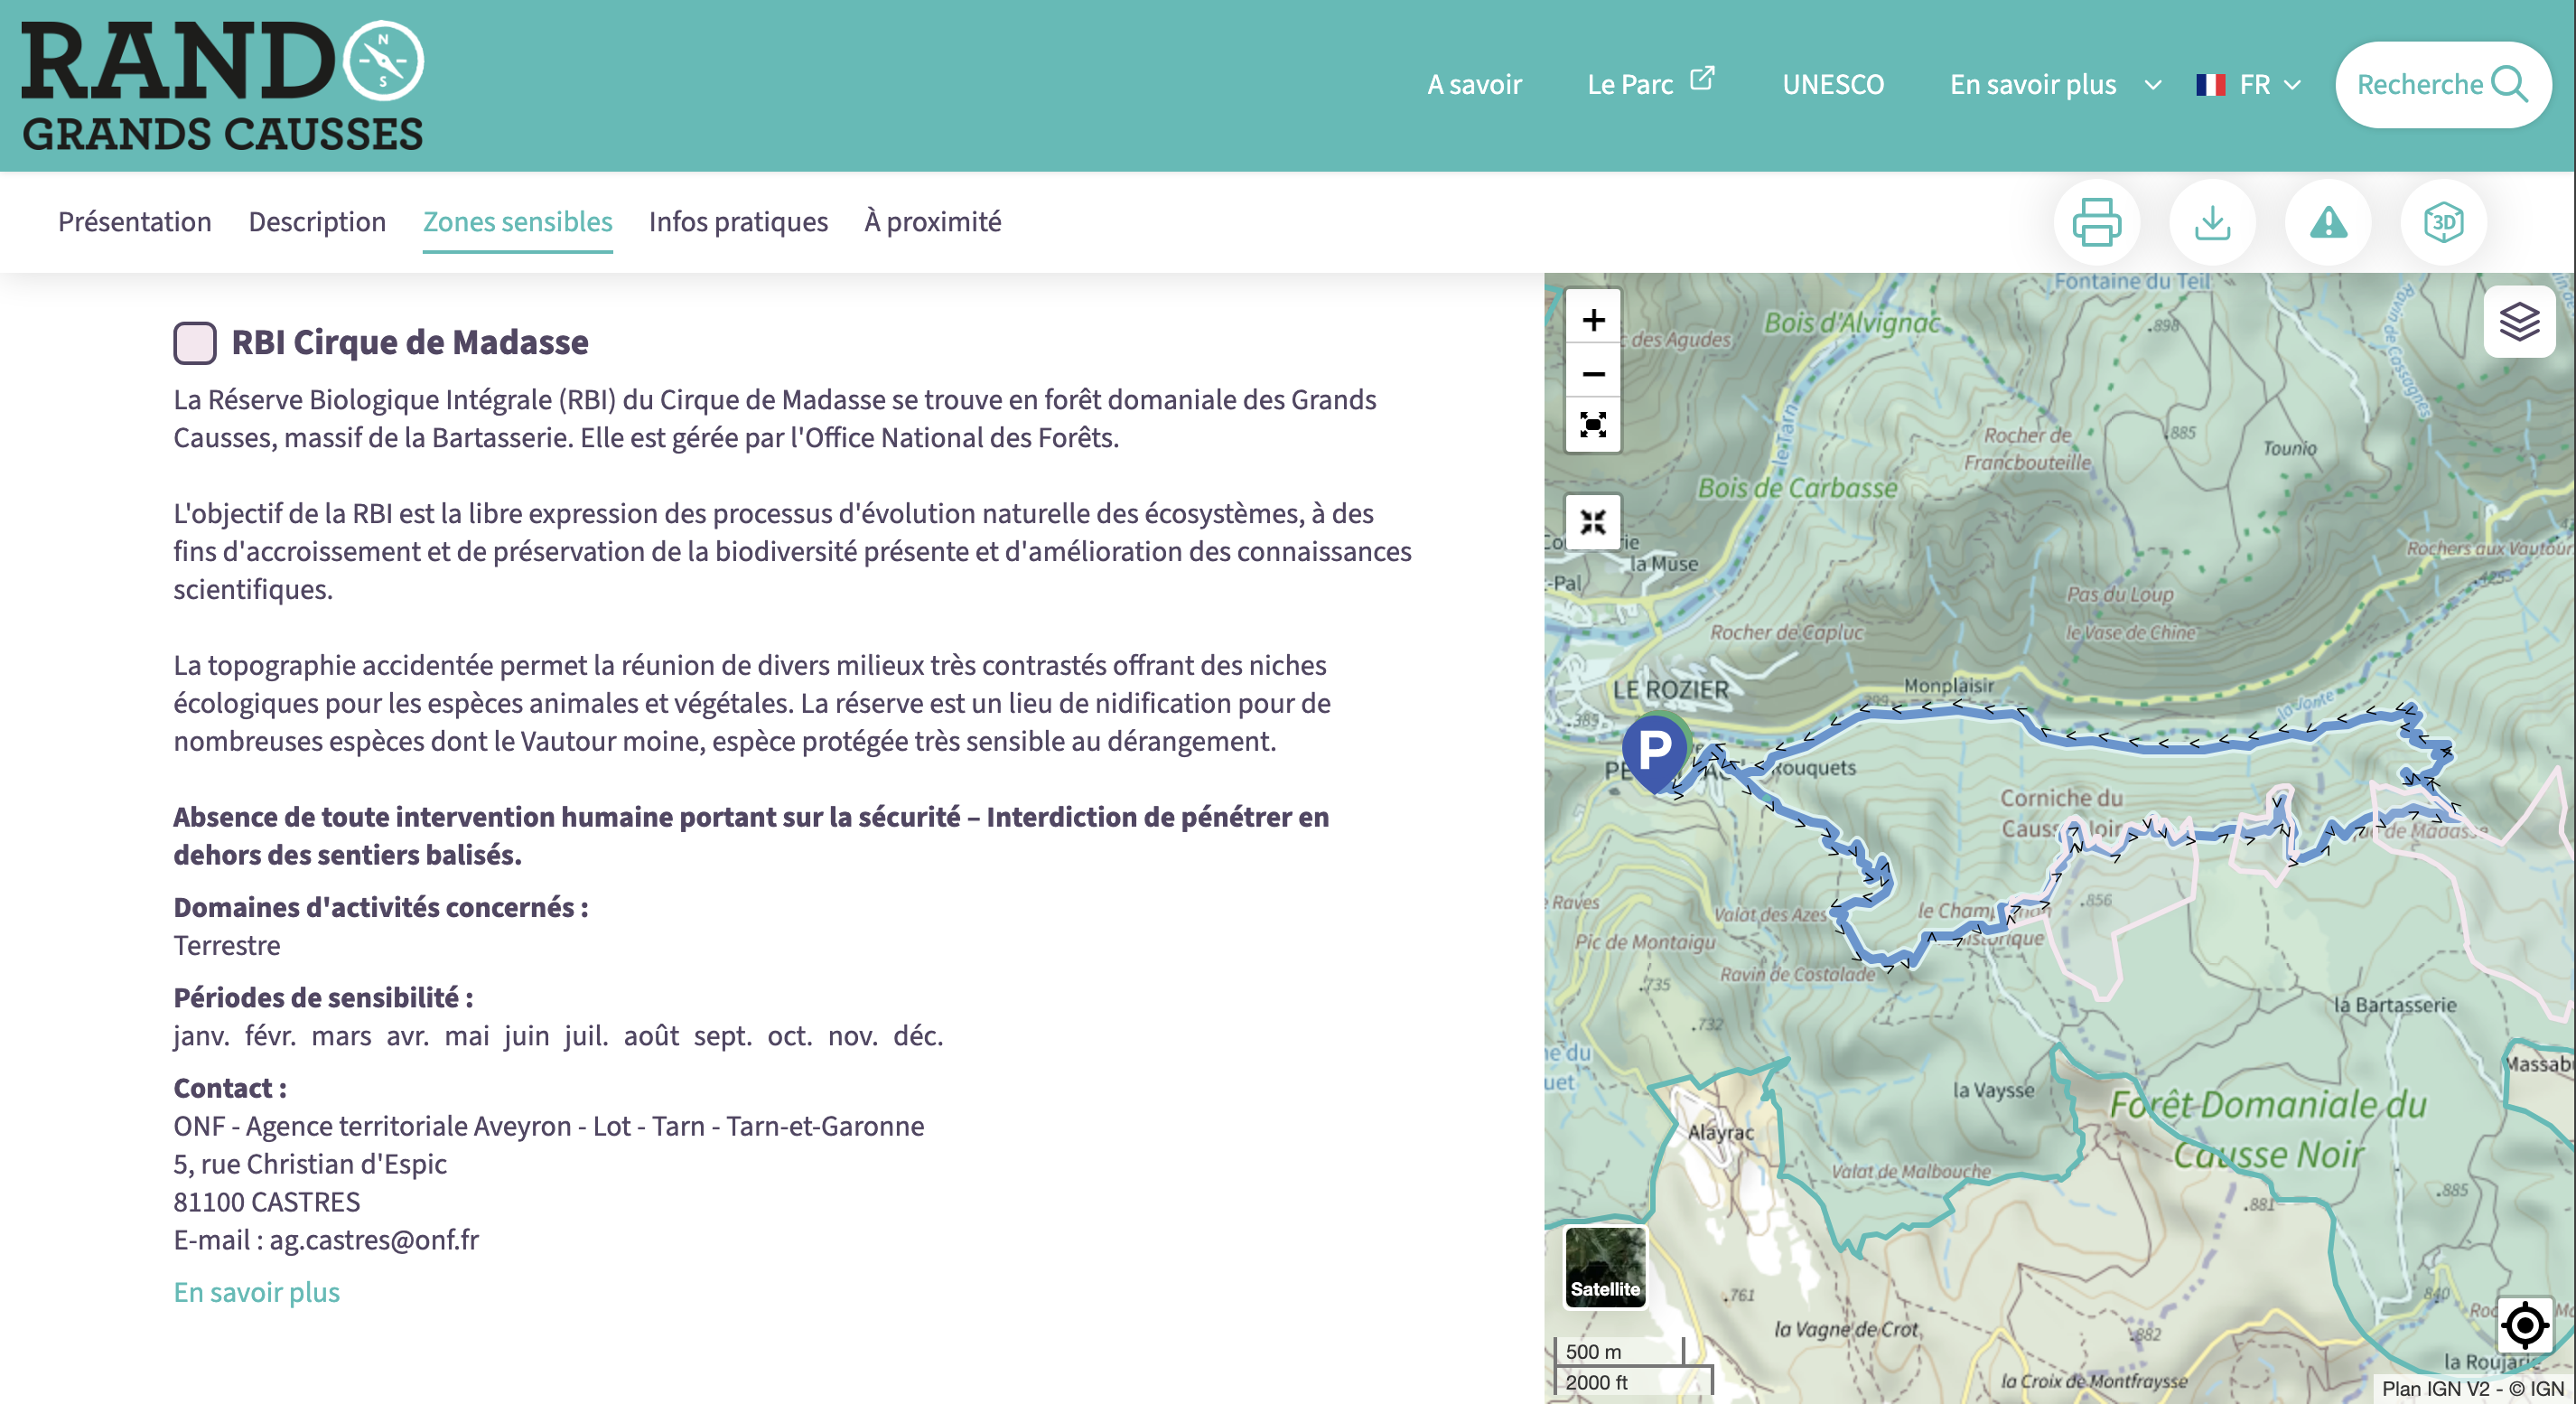
Task: Collapse the map panel arrows icon
Action: (x=1593, y=522)
